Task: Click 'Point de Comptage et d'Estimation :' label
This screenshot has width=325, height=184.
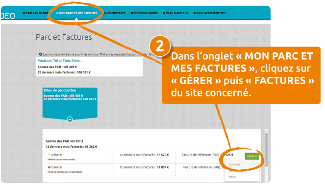Action: (x=66, y=172)
